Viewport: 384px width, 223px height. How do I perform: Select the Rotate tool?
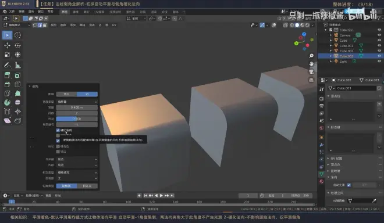(x=17, y=45)
